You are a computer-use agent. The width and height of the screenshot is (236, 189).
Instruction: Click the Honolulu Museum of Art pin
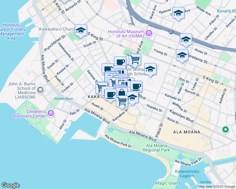pos(149,33)
